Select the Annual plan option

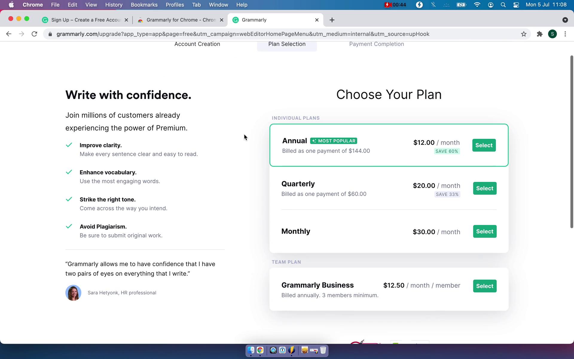coord(484,145)
